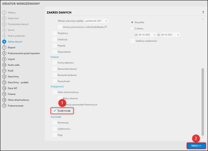
Task: Click step 17 circle for Podsumowanie
Action: [x=4, y=106]
